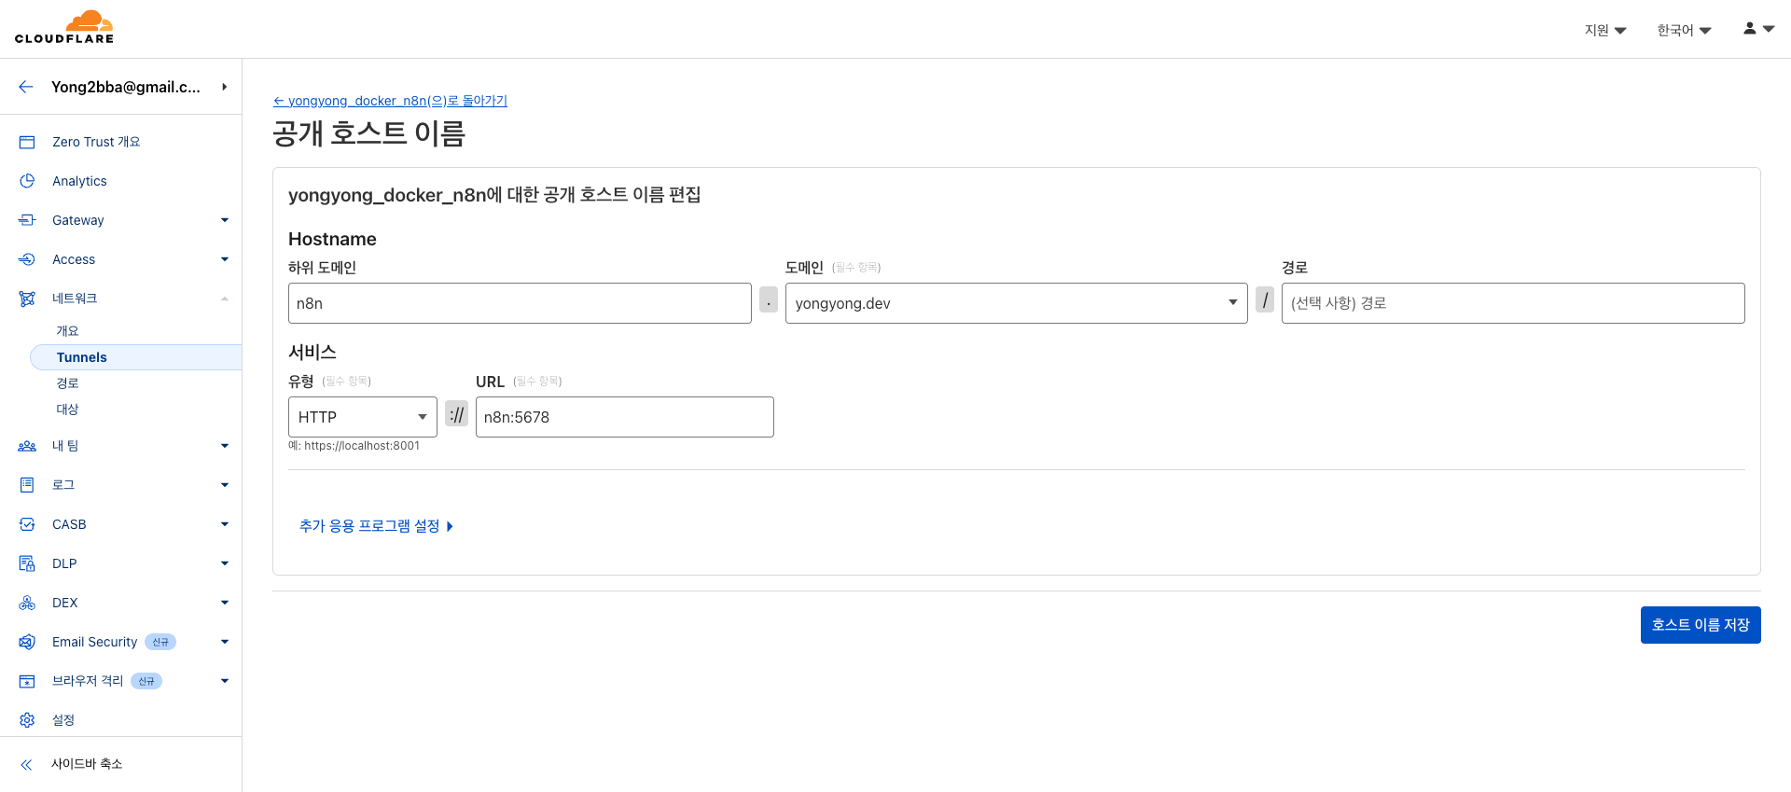Click the Access icon in sidebar
Image resolution: width=1791 pixels, height=792 pixels.
point(27,259)
